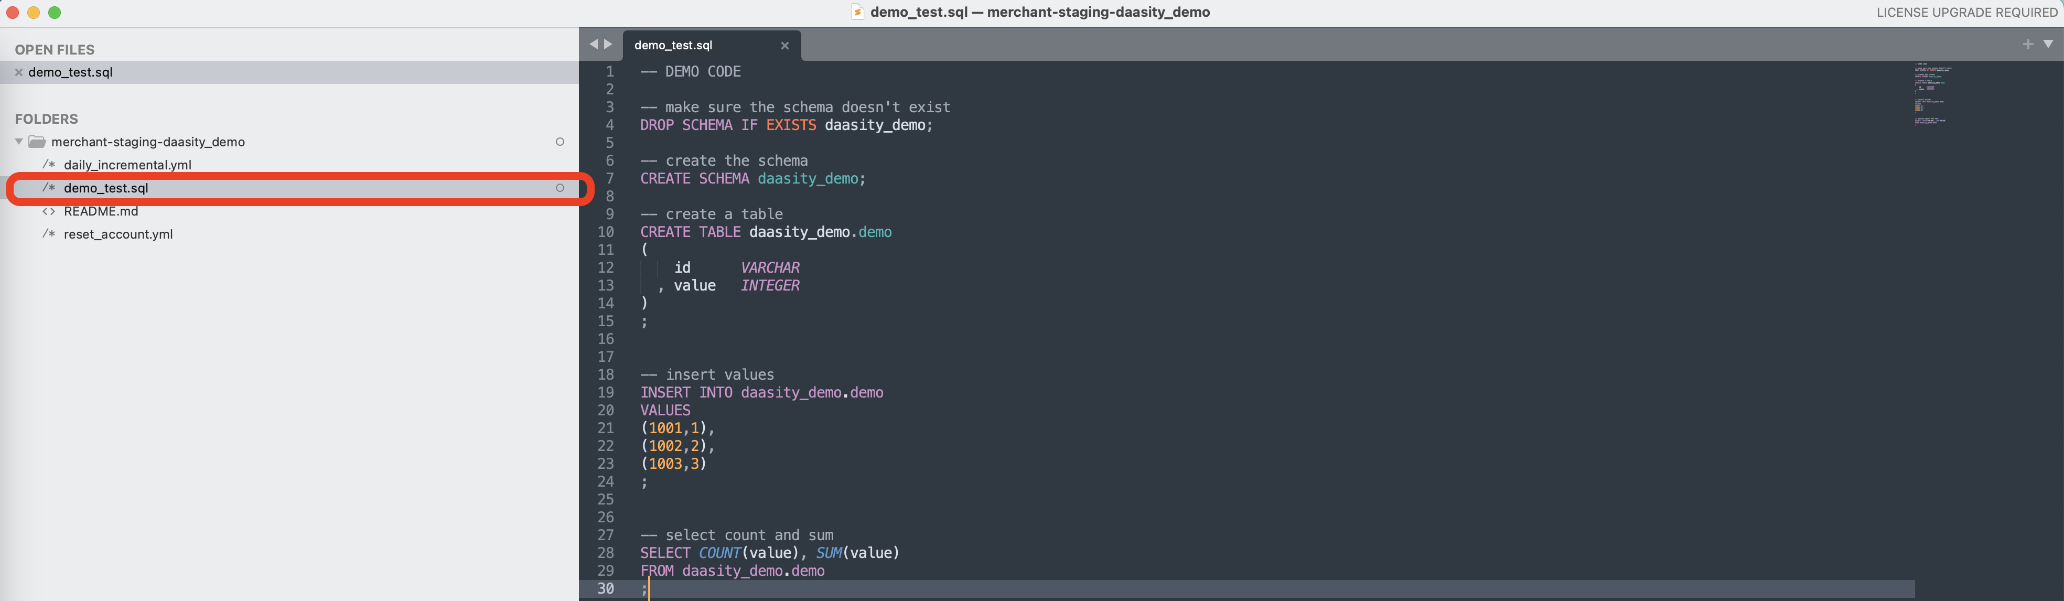This screenshot has height=601, width=2064.
Task: Click the new tab plus icon
Action: [x=2027, y=44]
